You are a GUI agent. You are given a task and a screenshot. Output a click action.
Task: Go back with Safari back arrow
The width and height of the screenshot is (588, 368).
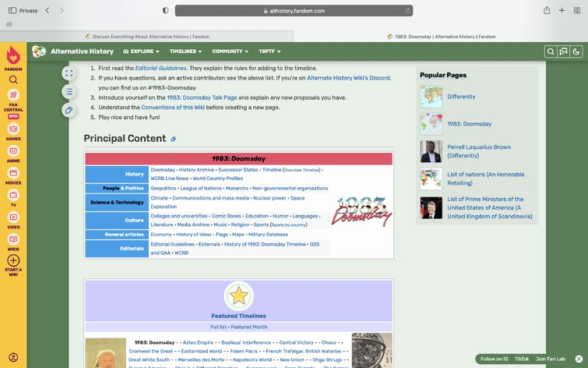pyautogui.click(x=48, y=10)
